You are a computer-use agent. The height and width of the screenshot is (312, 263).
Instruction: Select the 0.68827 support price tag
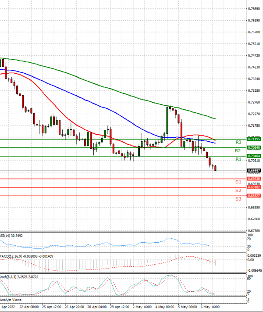pos(254,196)
